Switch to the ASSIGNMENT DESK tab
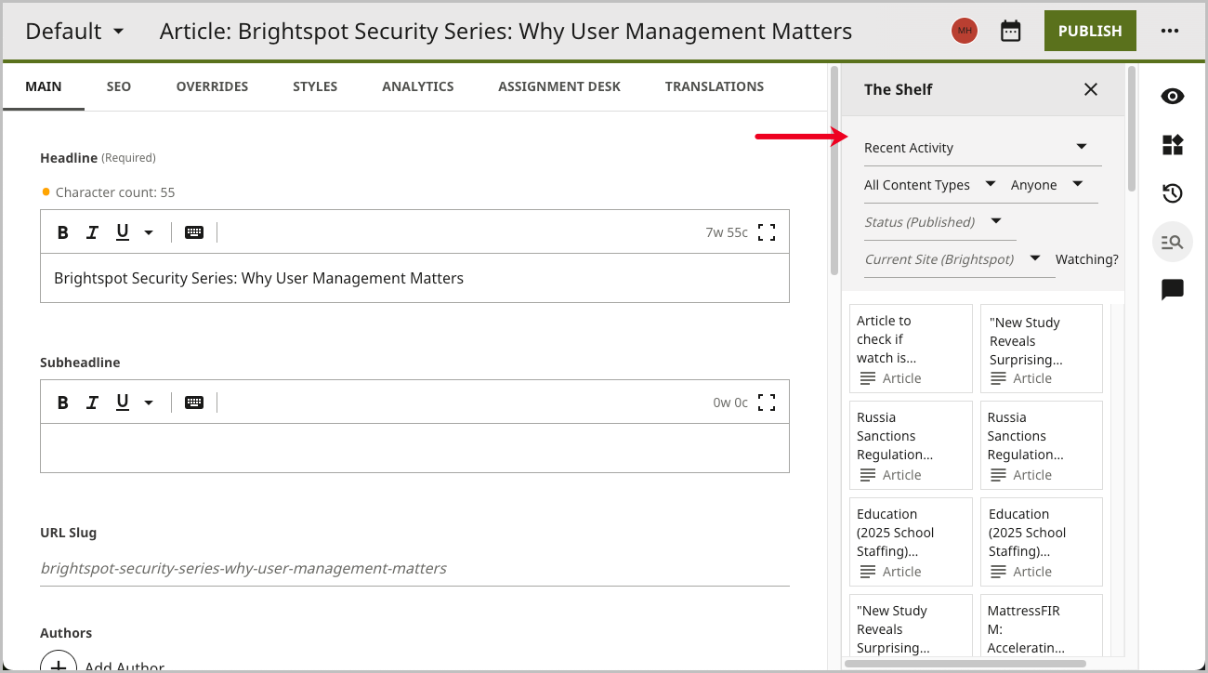1208x673 pixels. (x=559, y=86)
